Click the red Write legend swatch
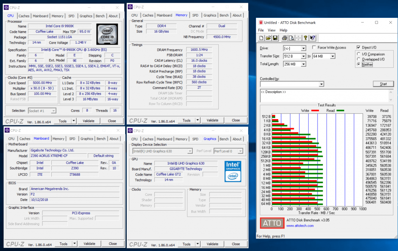398x251 pixels. [x=315, y=111]
